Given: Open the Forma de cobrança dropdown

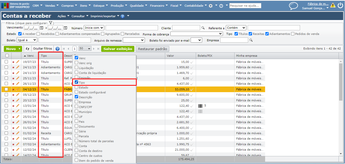Looking at the screenshot, I should 197,34.
